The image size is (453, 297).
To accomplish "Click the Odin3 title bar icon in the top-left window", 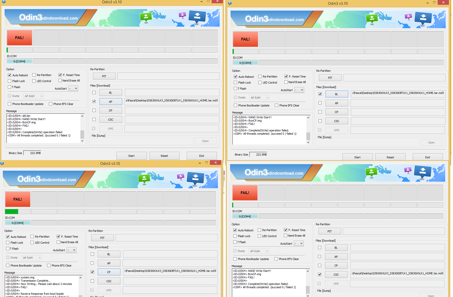I will [x=4, y=2].
